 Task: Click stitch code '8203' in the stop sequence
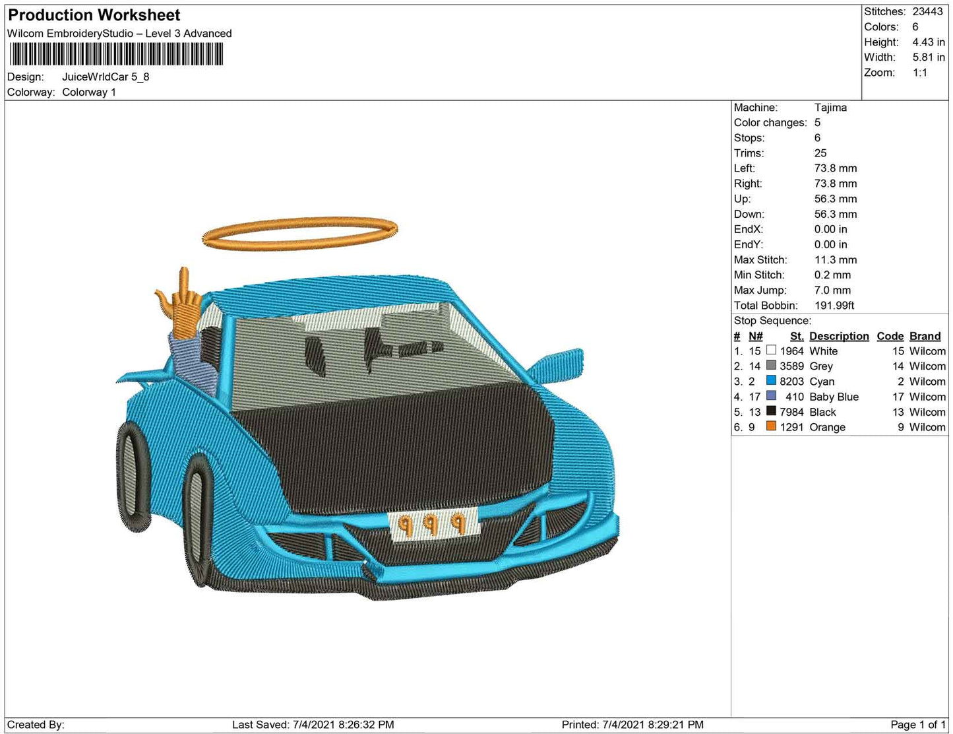[x=792, y=382]
